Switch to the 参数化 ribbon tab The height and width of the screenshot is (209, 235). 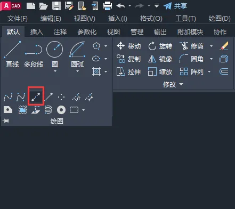point(87,32)
